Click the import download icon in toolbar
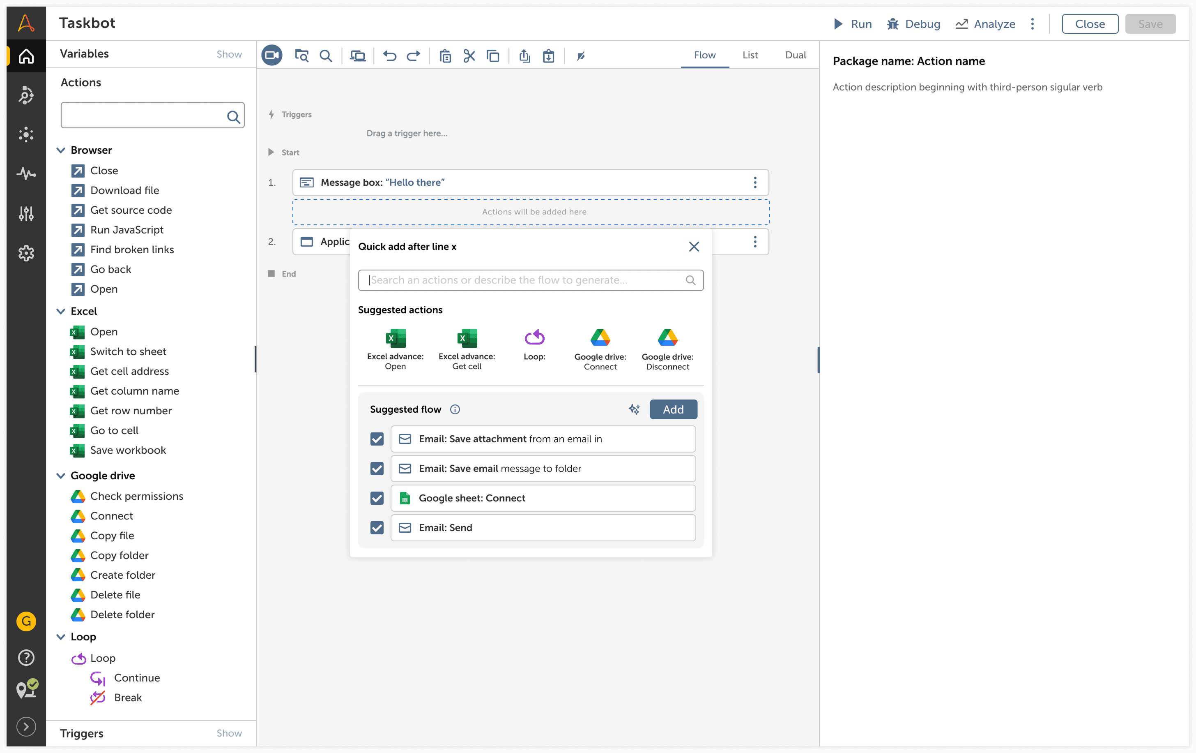Screen dimensions: 1196x753 pyautogui.click(x=548, y=55)
